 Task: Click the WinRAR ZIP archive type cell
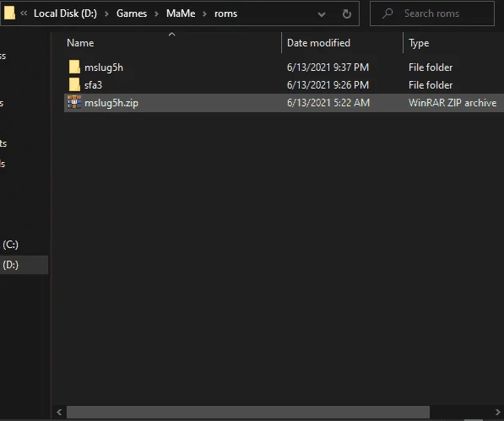[x=453, y=103]
